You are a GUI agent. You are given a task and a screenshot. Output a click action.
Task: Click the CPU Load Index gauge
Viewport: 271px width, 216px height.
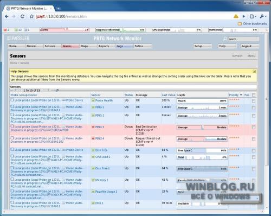(x=177, y=30)
